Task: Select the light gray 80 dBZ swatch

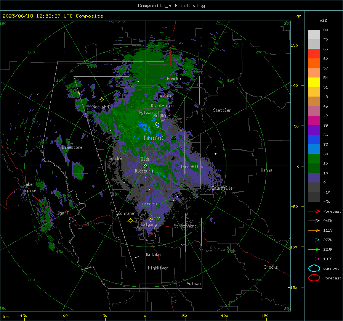Action: 314,34
